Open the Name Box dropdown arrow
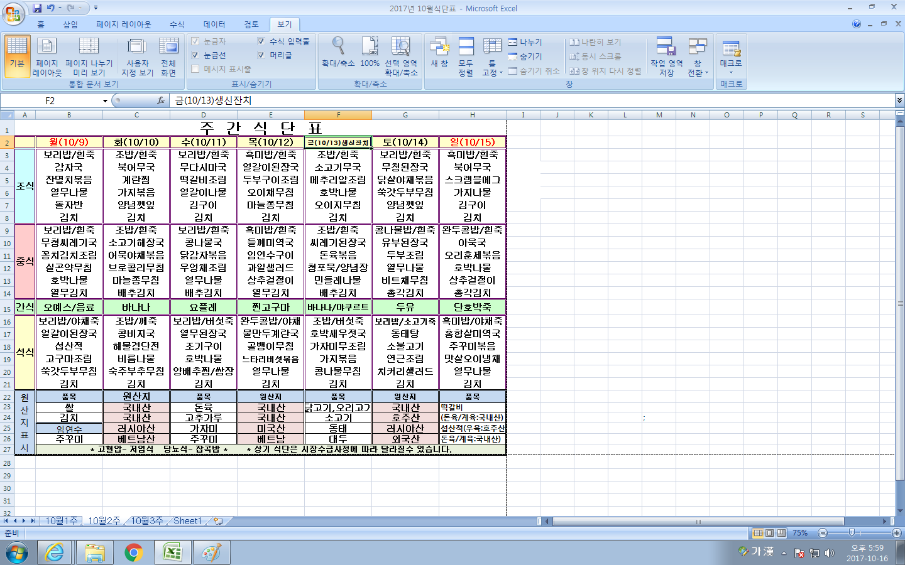The height and width of the screenshot is (565, 905). click(105, 101)
